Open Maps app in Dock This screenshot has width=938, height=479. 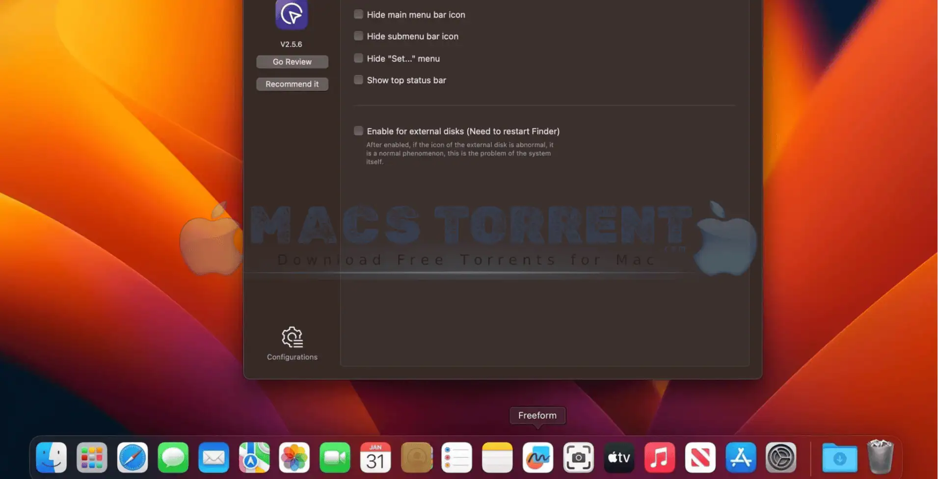pyautogui.click(x=254, y=457)
